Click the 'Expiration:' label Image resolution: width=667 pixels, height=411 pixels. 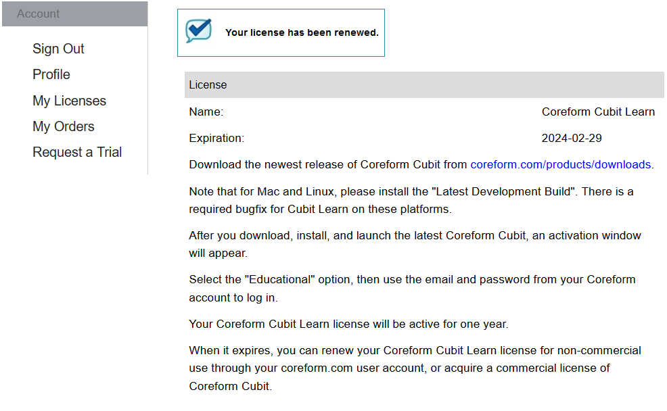click(216, 138)
